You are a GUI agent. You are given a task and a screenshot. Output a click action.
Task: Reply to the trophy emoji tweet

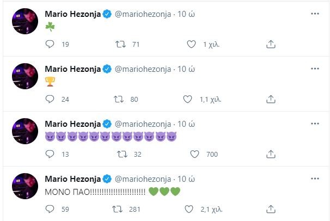(x=50, y=99)
